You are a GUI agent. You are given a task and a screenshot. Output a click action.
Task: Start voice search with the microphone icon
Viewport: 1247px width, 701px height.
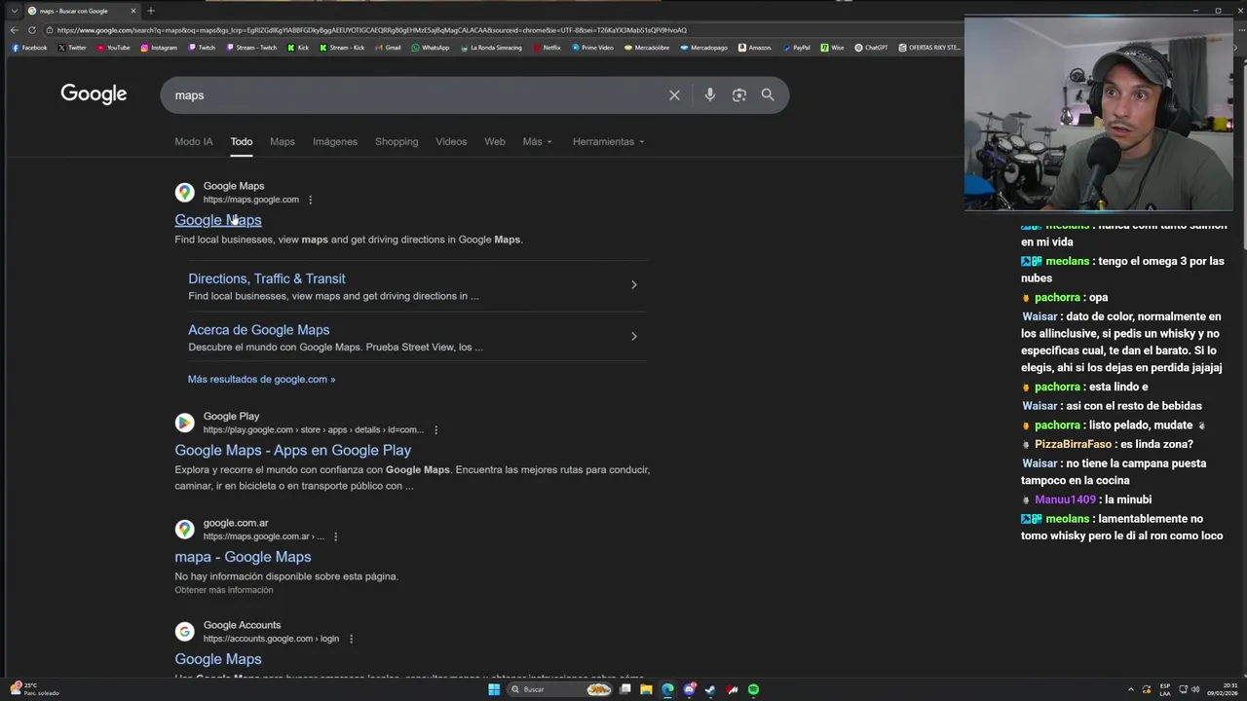coord(709,94)
